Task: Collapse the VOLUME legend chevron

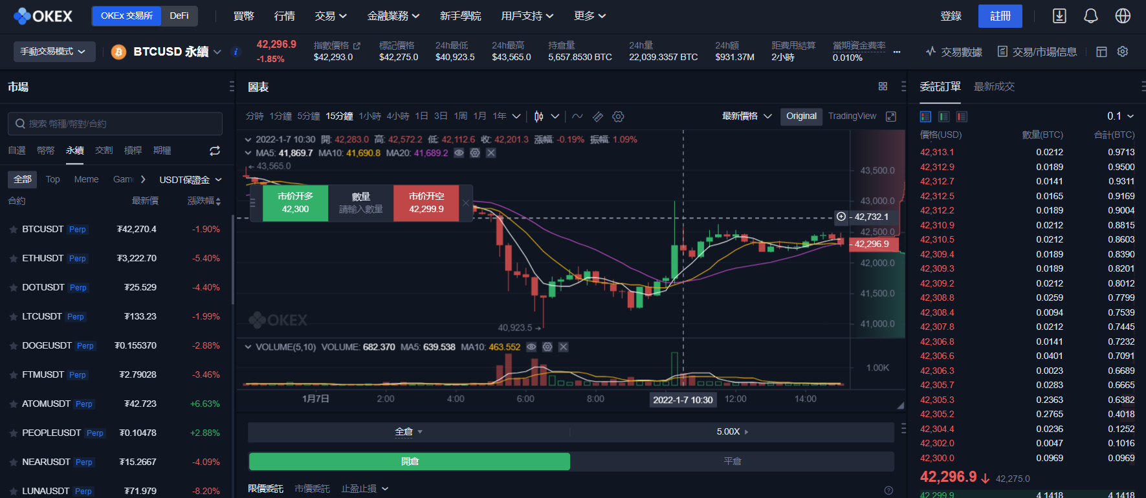Action: [x=248, y=347]
